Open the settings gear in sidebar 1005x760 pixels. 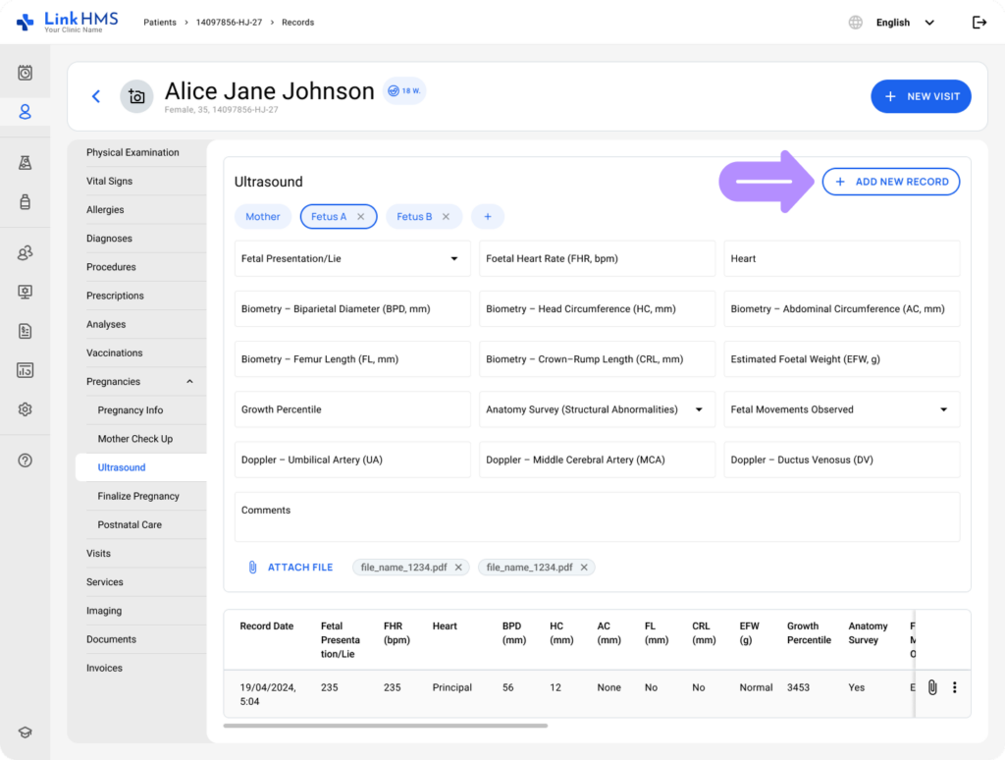[x=26, y=409]
